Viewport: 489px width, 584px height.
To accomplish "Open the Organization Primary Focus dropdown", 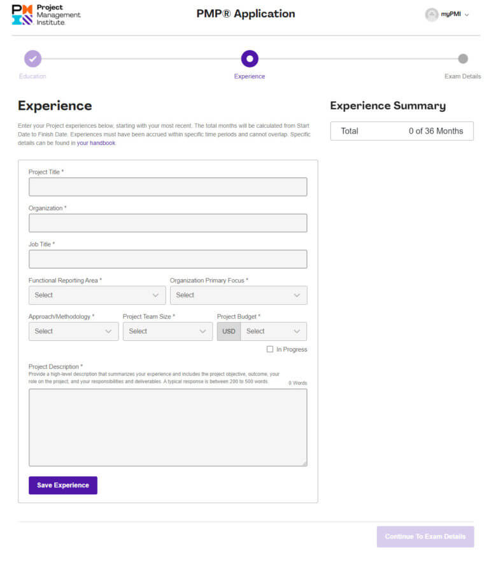I will click(x=238, y=295).
